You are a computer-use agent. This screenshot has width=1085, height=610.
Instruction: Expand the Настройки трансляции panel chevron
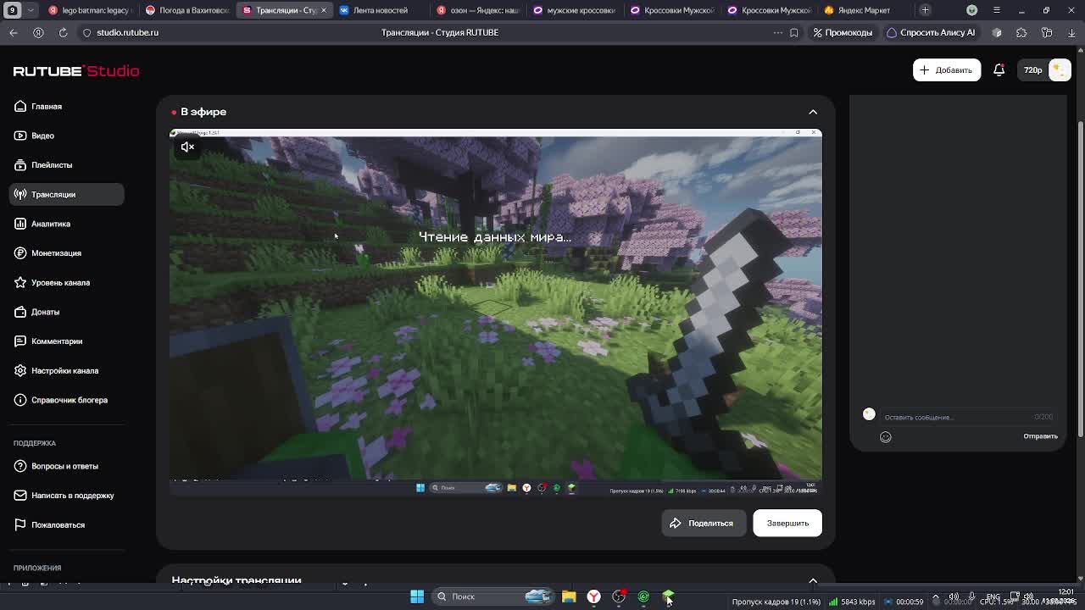[x=813, y=580]
